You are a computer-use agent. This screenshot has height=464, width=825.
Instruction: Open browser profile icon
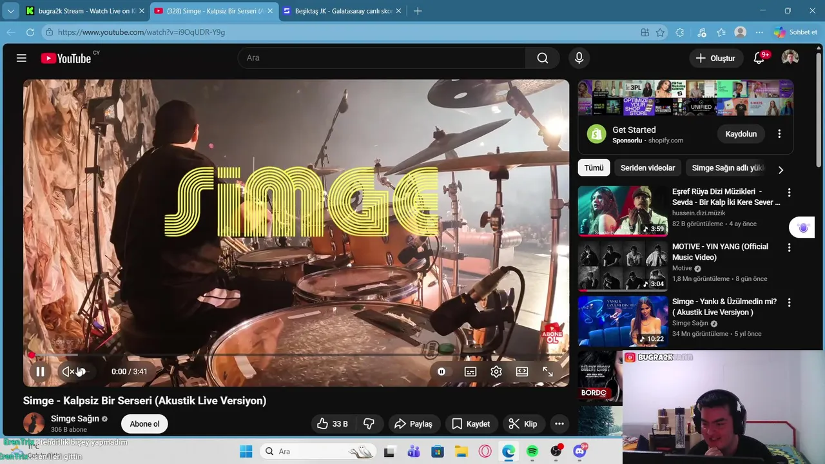[741, 32]
